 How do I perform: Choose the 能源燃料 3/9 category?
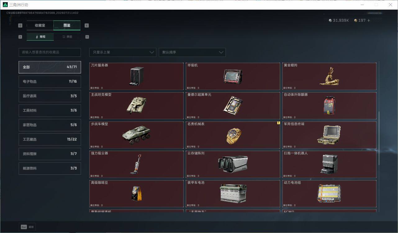tap(50, 168)
